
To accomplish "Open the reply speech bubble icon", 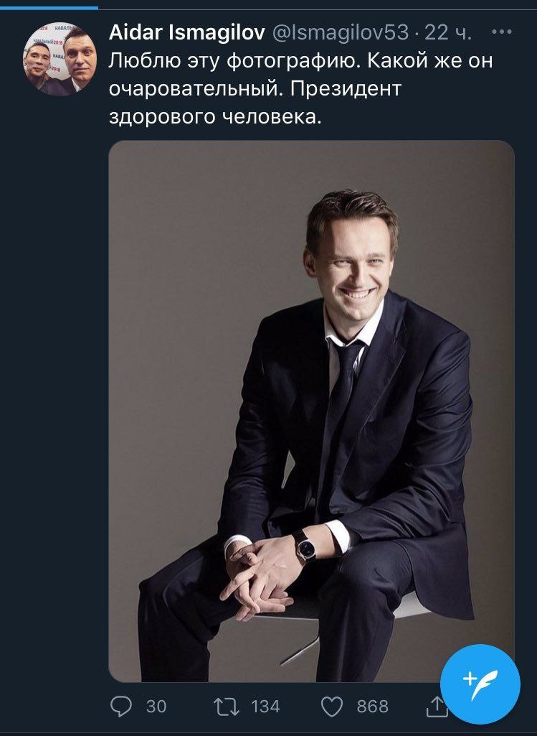I will point(121,706).
